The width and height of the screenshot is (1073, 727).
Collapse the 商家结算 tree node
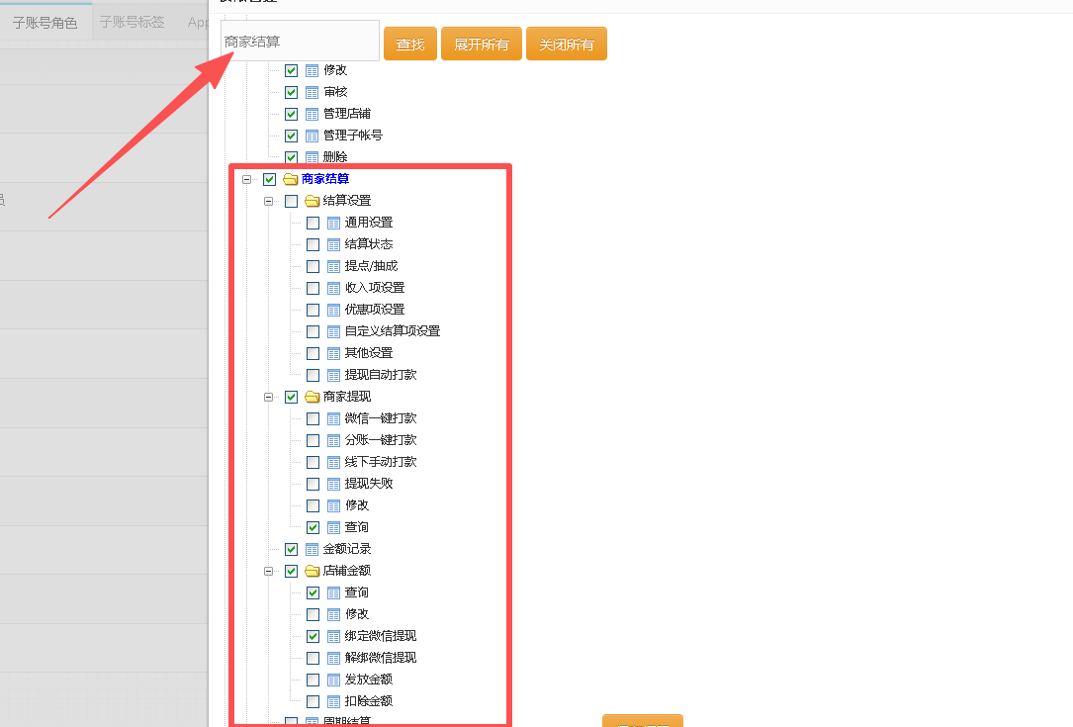point(246,179)
